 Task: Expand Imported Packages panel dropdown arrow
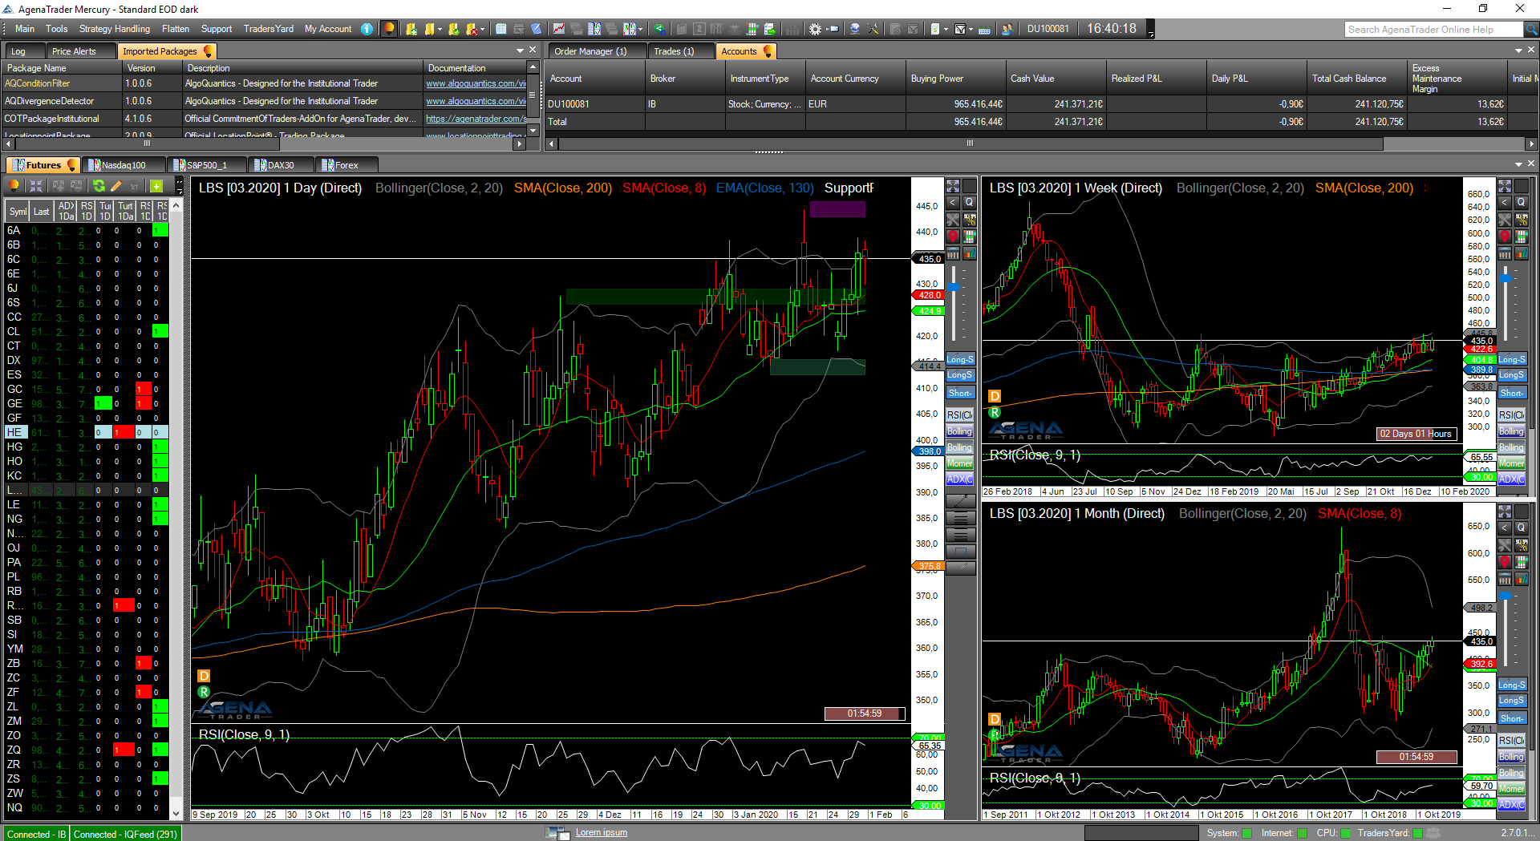[520, 51]
